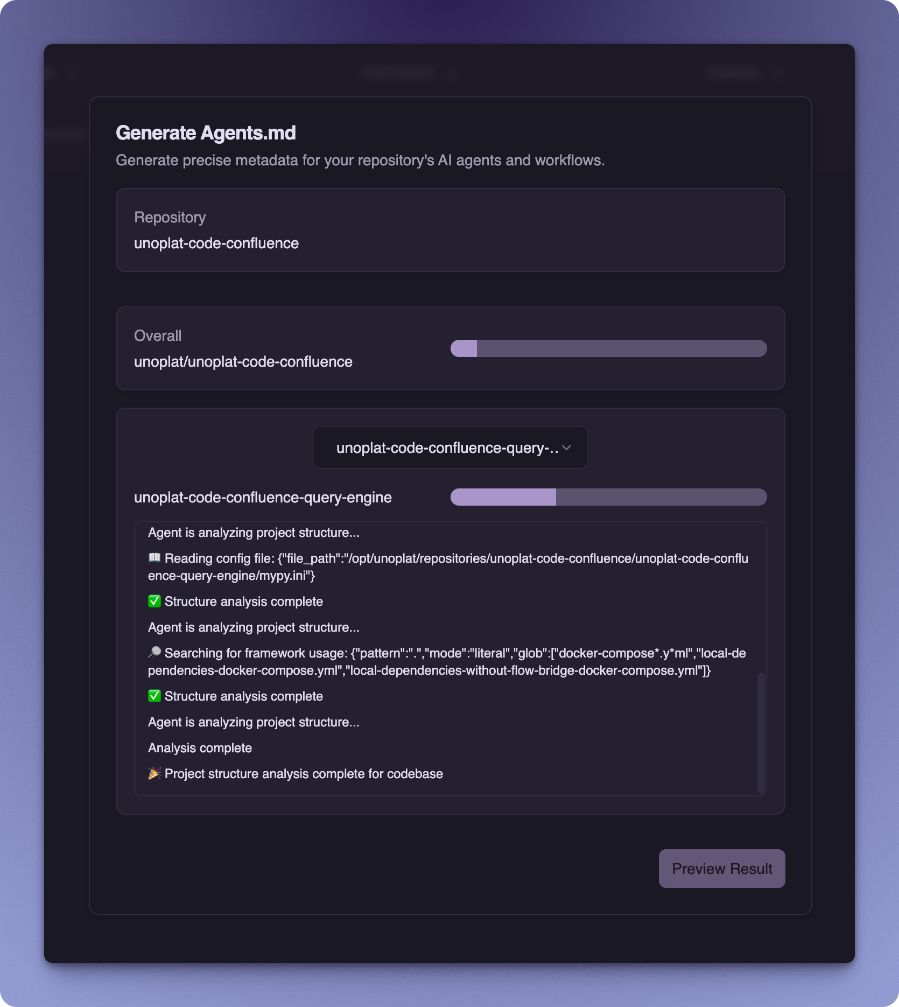This screenshot has height=1007, width=899.
Task: Click the checkmark next to first 'Structure analysis complete'
Action: pyautogui.click(x=154, y=601)
